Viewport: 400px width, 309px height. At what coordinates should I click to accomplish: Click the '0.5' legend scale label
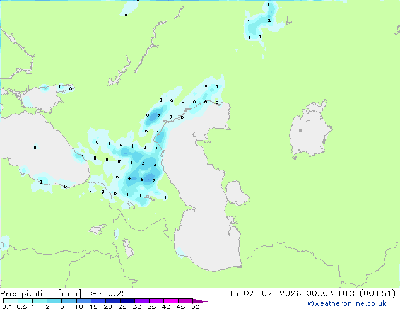tap(21, 306)
